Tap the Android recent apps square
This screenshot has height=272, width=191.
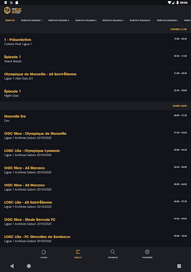(179, 266)
